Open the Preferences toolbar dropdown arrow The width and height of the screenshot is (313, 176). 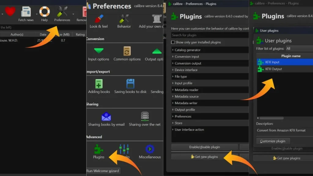pos(73,14)
